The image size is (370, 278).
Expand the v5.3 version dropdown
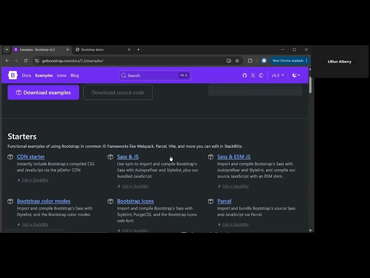point(277,75)
